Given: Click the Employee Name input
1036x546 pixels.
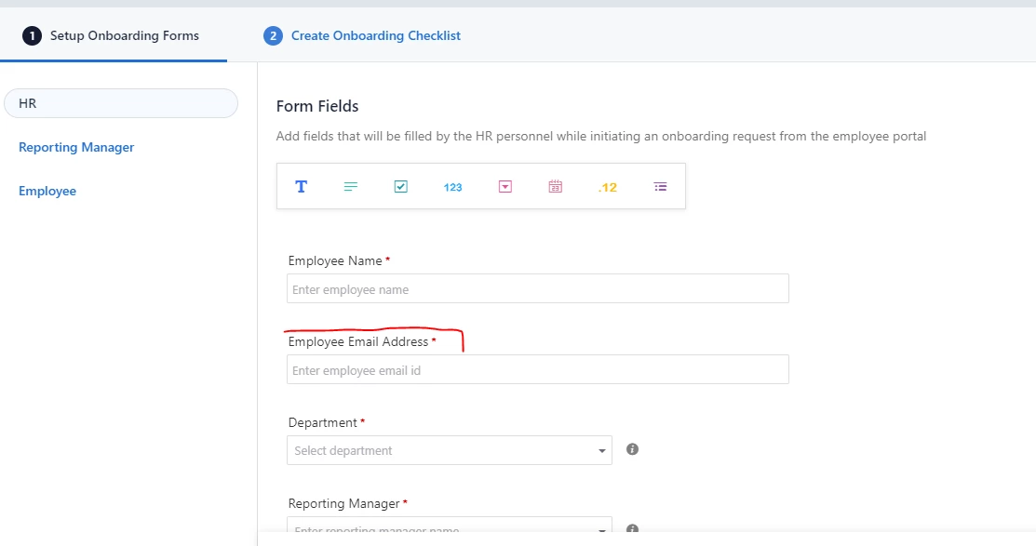Looking at the screenshot, I should [x=538, y=288].
